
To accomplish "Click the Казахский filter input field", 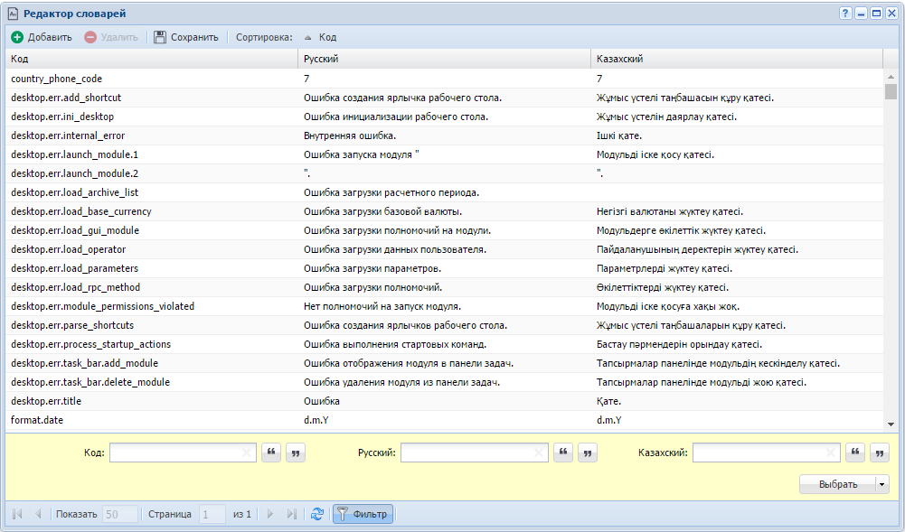I will 758,453.
